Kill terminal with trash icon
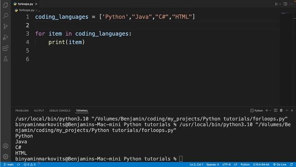This screenshot has width=296, height=167. pyautogui.click(x=281, y=110)
